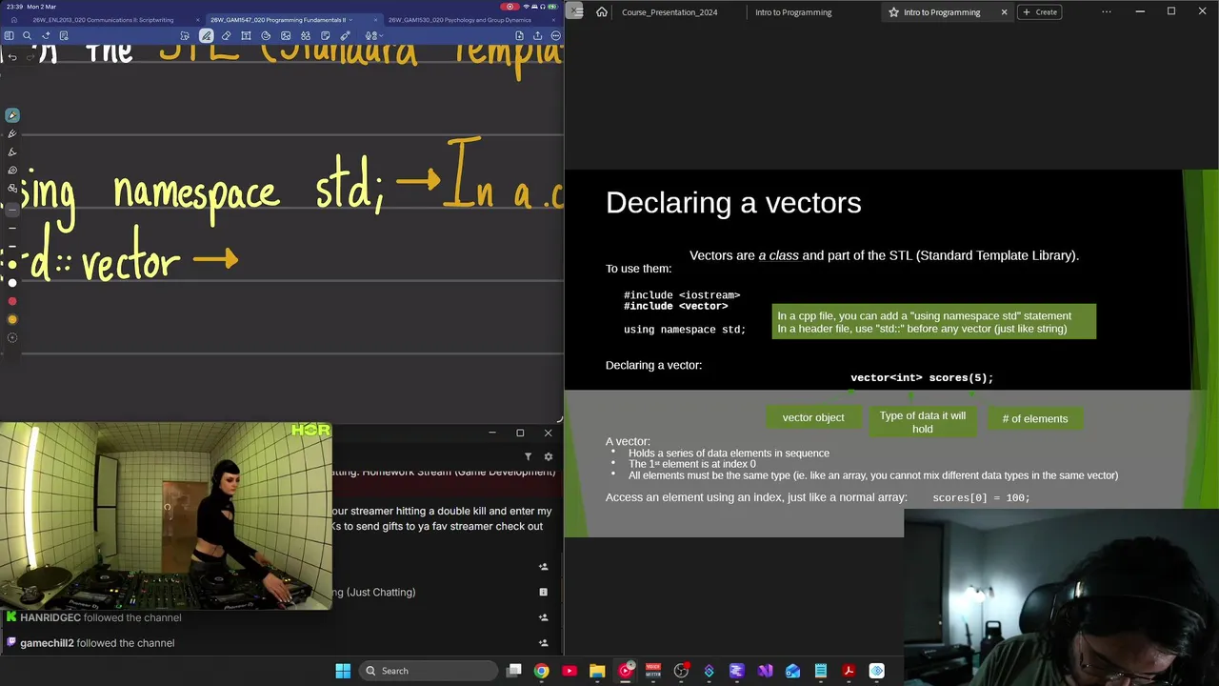This screenshot has width=1219, height=686.
Task: Click the Create button in presentation window
Action: click(x=1039, y=11)
